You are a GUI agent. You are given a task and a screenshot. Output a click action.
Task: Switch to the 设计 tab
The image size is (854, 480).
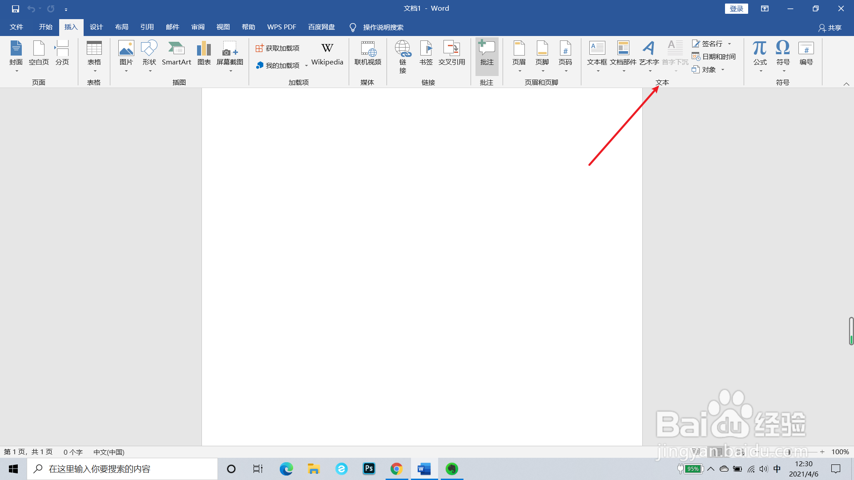pyautogui.click(x=96, y=27)
